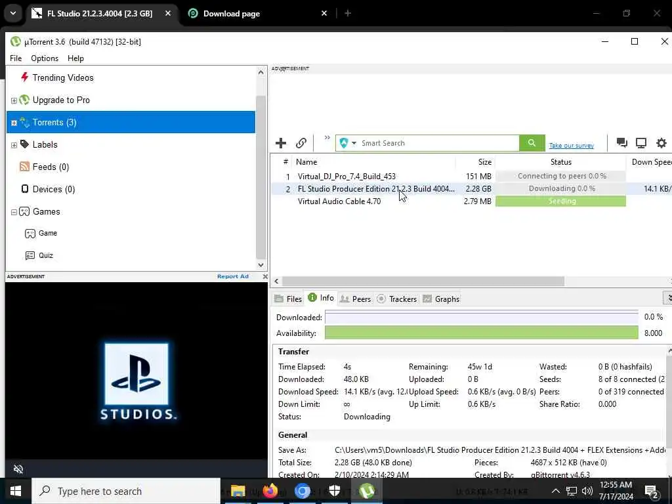Screen dimensions: 672x504
Task: Collapse the Games tree node
Action: click(14, 212)
